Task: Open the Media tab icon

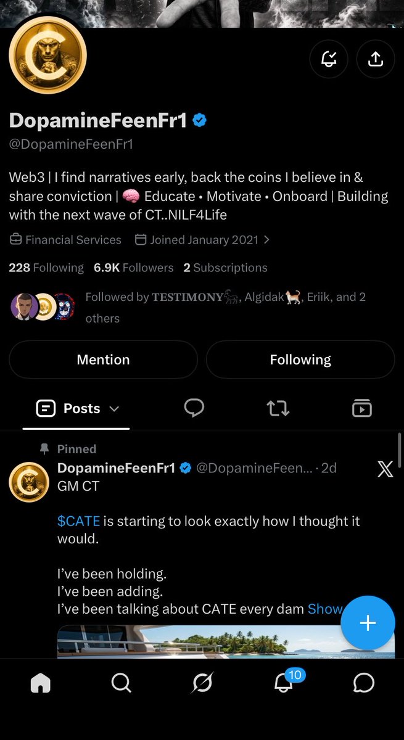Action: pyautogui.click(x=362, y=408)
